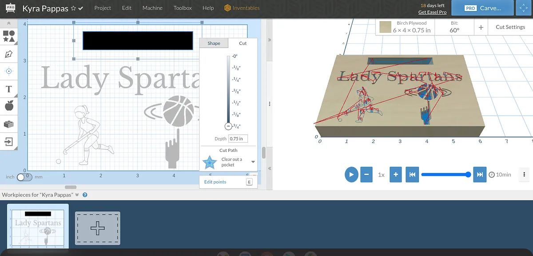The image size is (533, 256).
Task: Click the Import file icon
Action: [9, 141]
